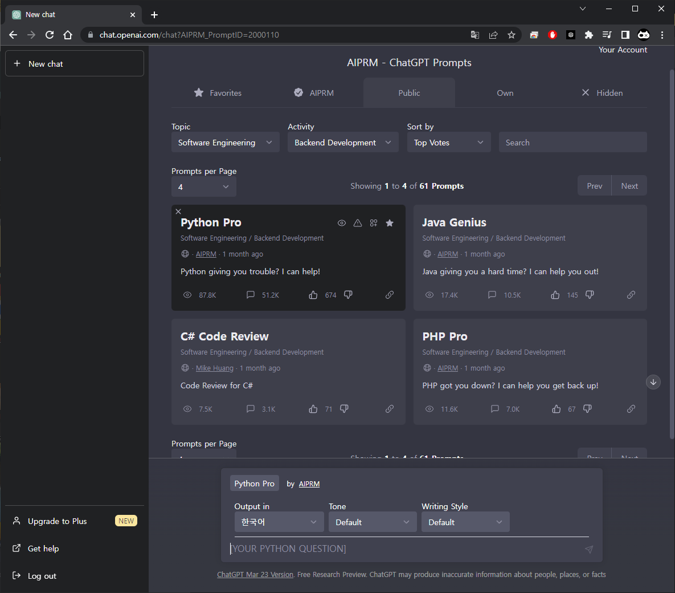Click the page vertical scrollbar
675x593 pixels.
click(672, 254)
